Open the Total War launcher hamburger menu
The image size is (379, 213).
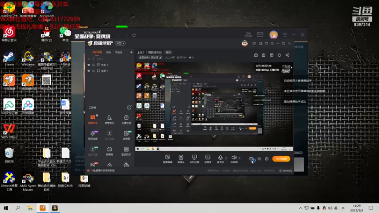pos(285,35)
